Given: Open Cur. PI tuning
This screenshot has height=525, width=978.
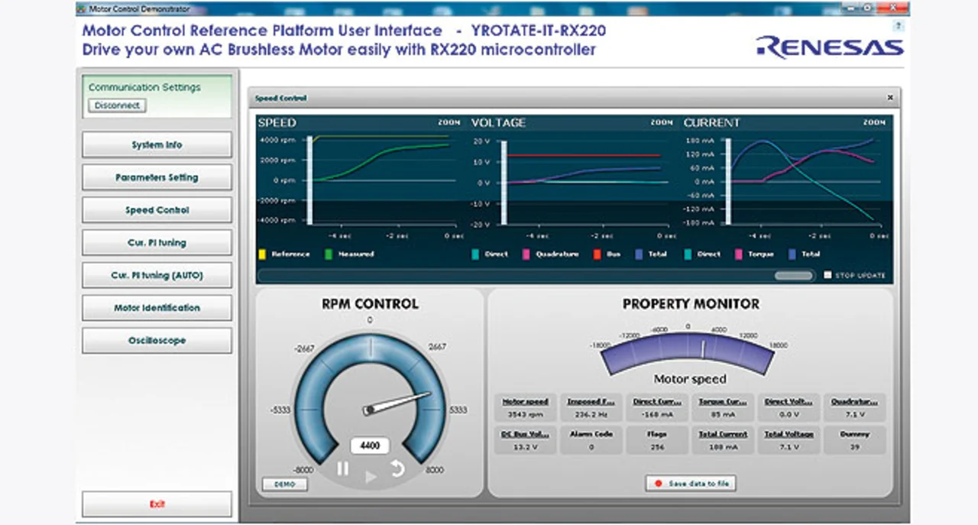Looking at the screenshot, I should [157, 242].
